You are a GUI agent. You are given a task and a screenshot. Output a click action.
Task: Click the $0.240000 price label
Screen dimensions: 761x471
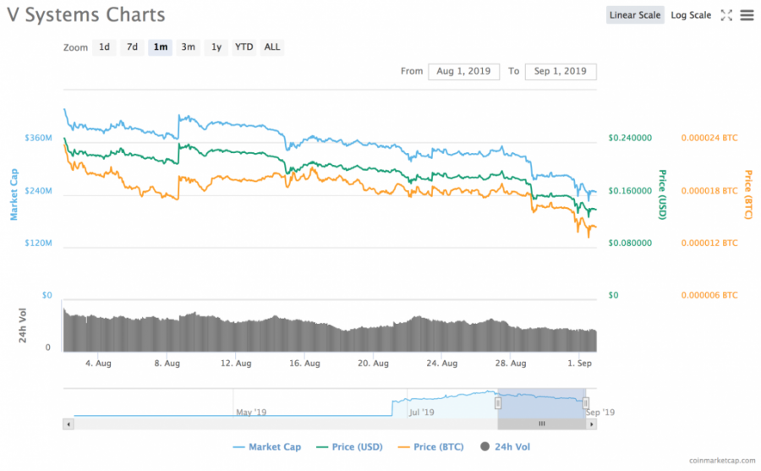(x=630, y=138)
